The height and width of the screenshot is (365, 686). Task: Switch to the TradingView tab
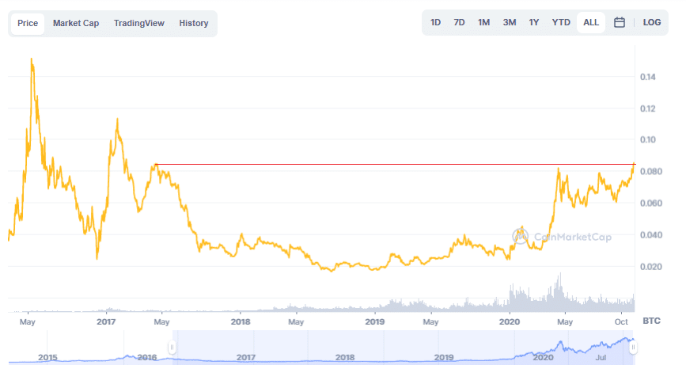(x=139, y=24)
